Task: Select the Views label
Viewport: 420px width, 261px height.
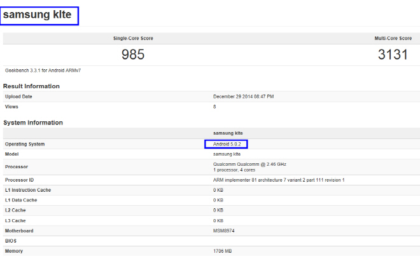Action: pos(11,107)
